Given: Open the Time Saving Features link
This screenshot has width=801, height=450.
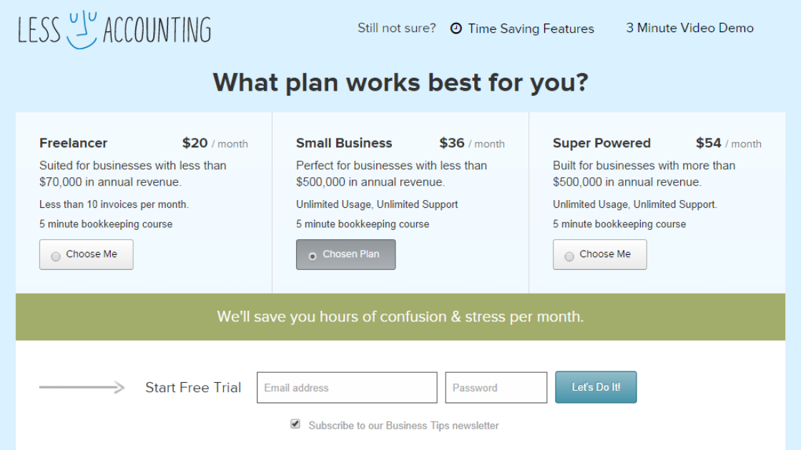Looking at the screenshot, I should 531,29.
